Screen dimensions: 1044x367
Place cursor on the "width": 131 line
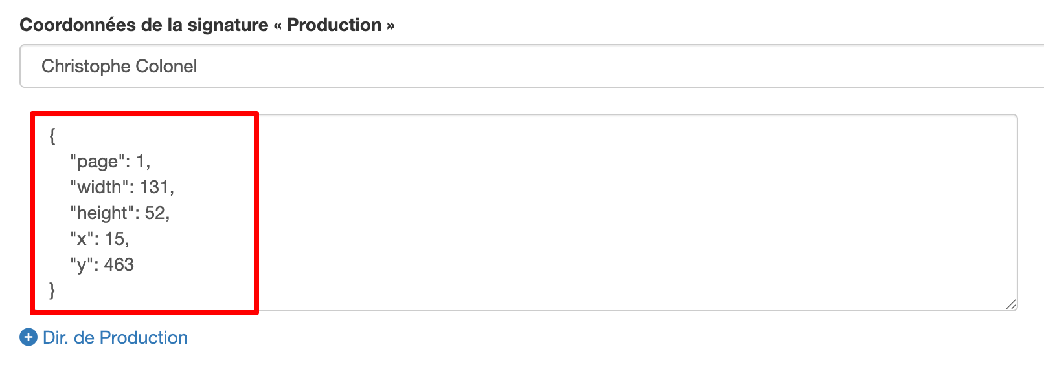tap(122, 187)
